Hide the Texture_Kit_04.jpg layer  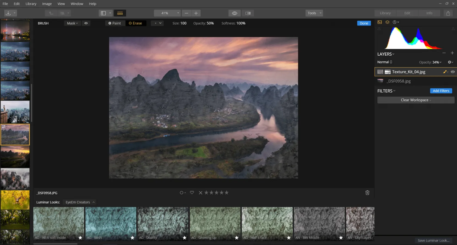(453, 72)
